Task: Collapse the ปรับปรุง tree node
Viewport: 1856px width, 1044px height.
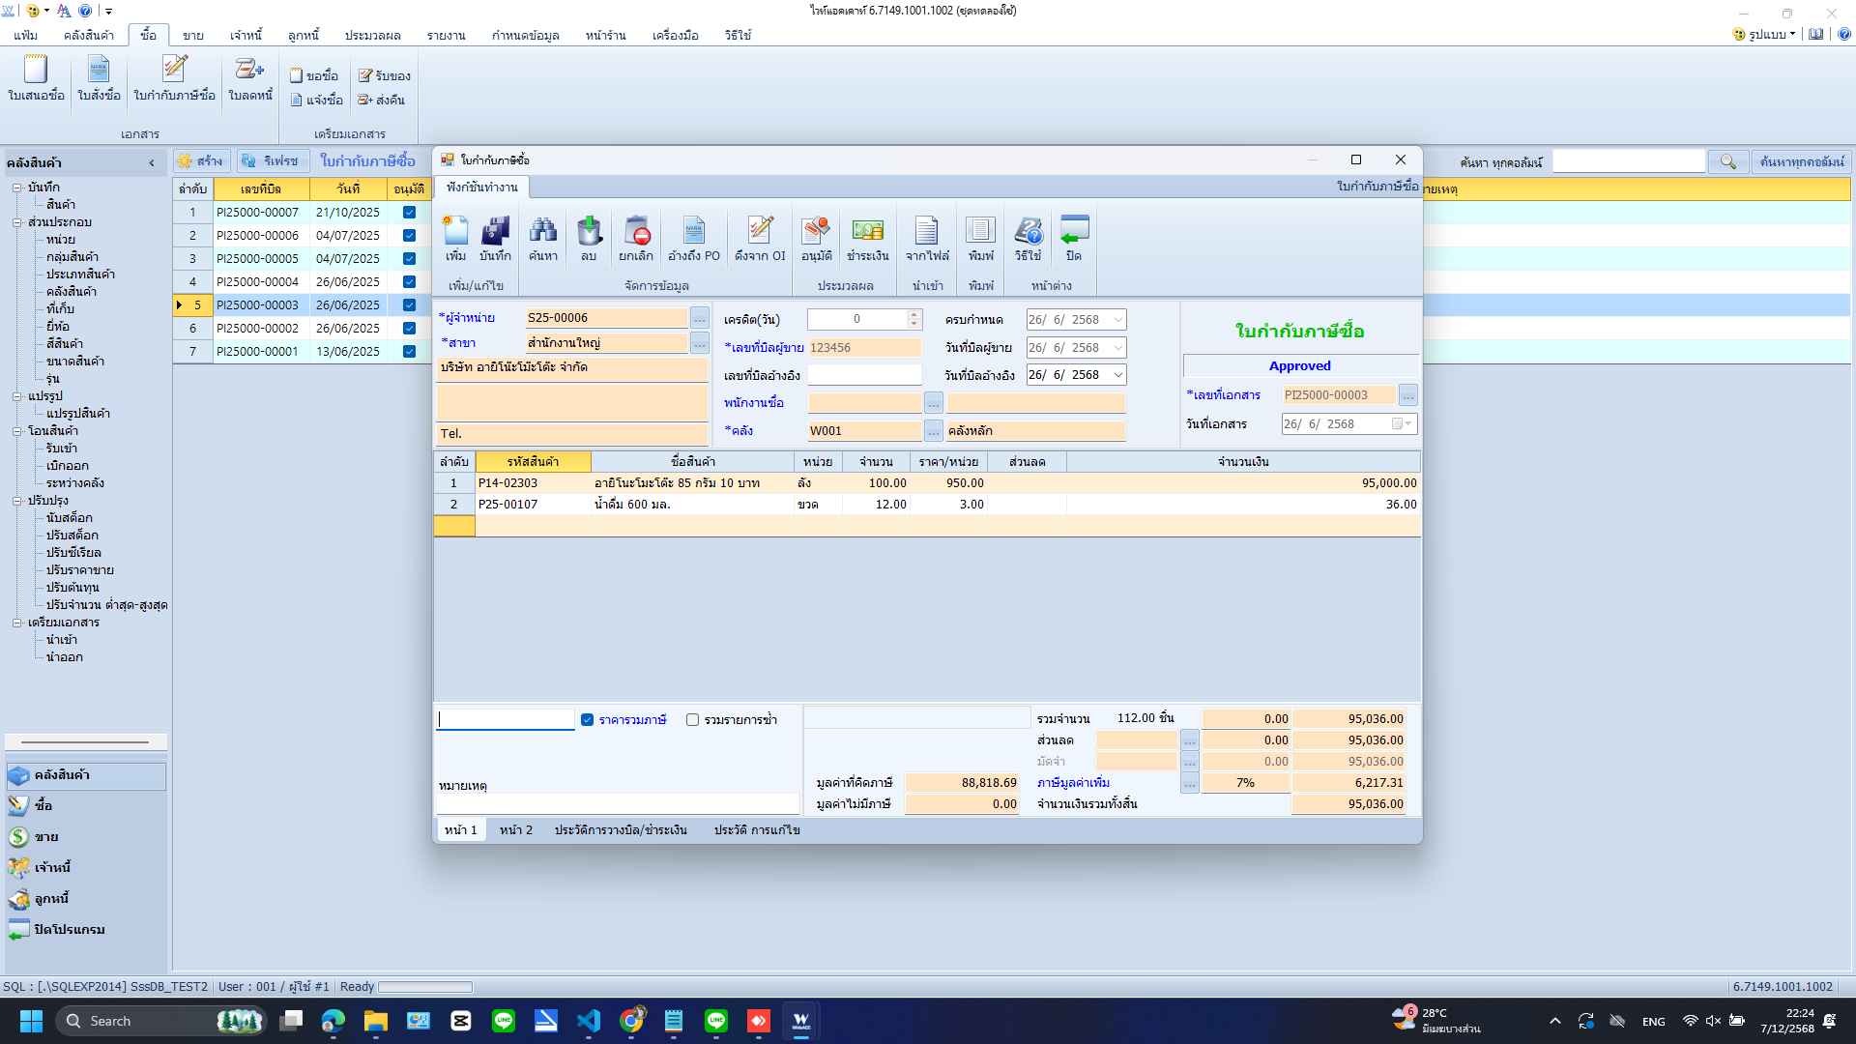Action: tap(16, 501)
